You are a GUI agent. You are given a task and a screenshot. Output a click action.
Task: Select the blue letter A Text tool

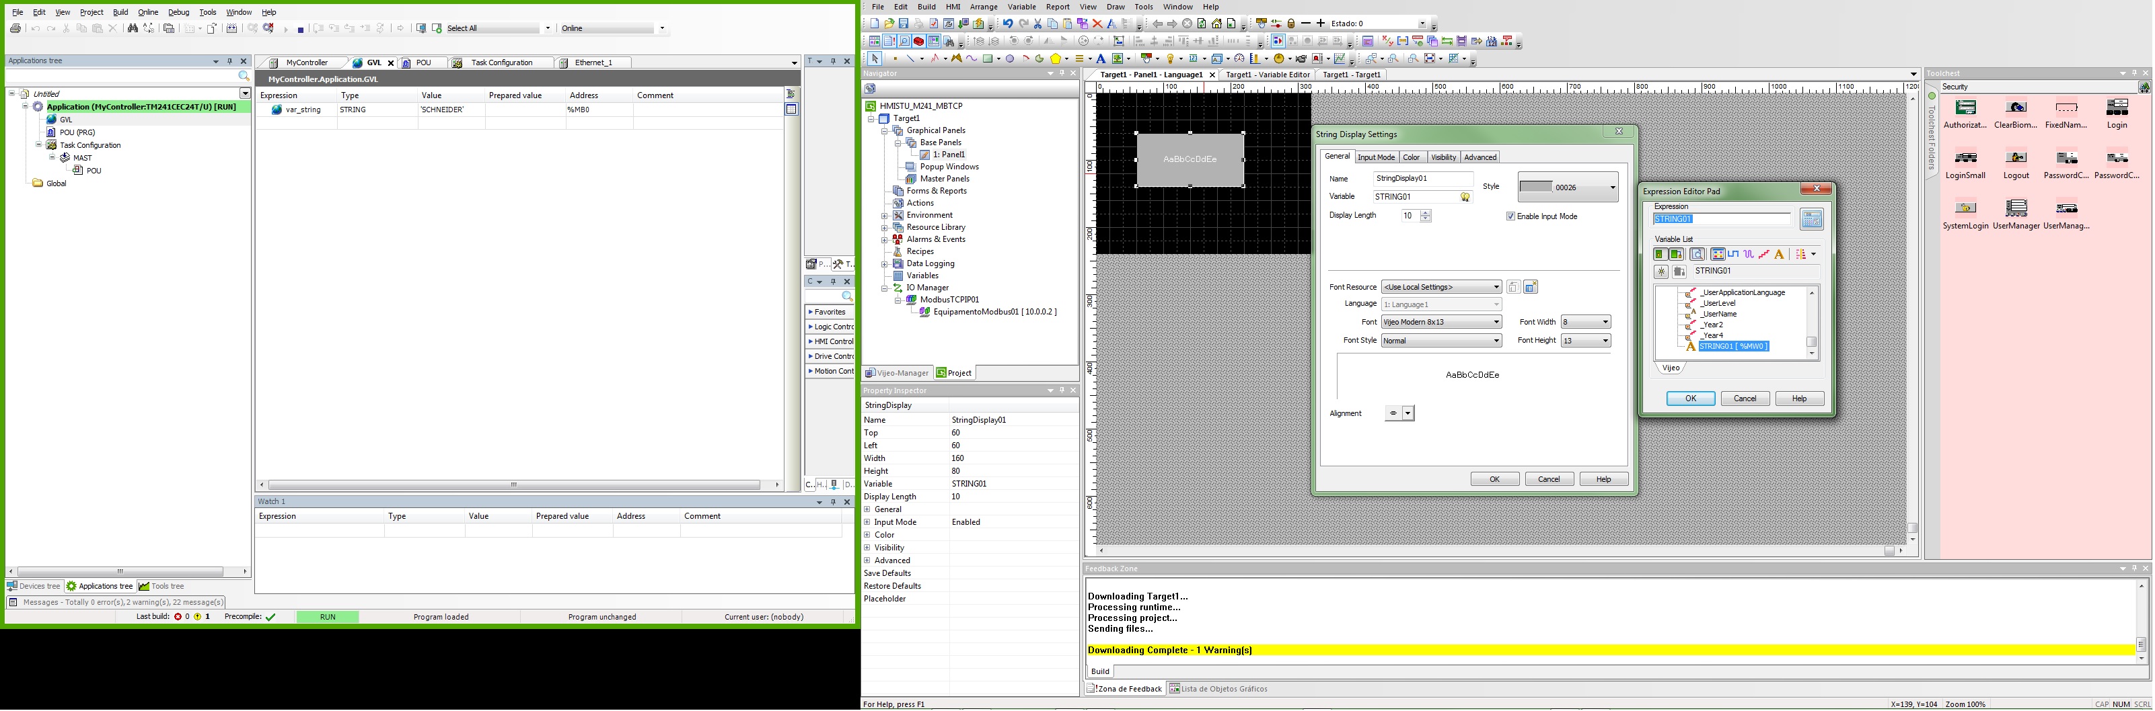point(1101,58)
